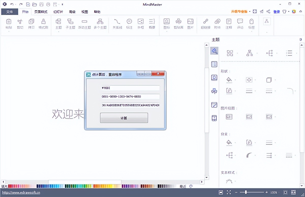
Task: Select the Format Painter tool
Action: pyautogui.click(x=43, y=24)
